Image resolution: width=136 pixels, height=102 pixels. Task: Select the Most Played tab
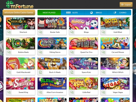49,13
